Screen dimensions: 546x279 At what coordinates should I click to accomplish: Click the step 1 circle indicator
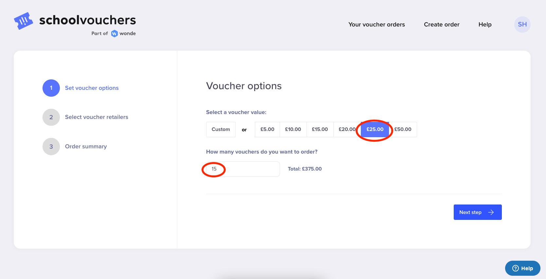[x=51, y=88]
